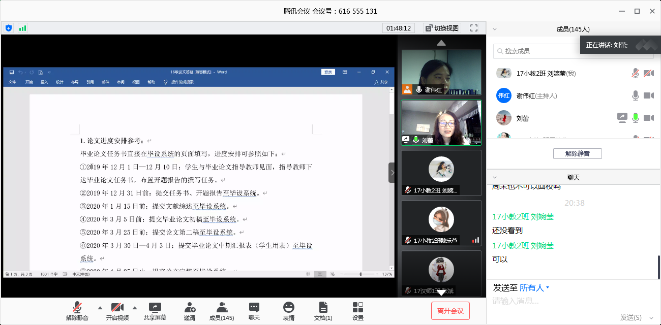
Task: Select the 刘蕾 video thumbnail
Action: coord(441,122)
